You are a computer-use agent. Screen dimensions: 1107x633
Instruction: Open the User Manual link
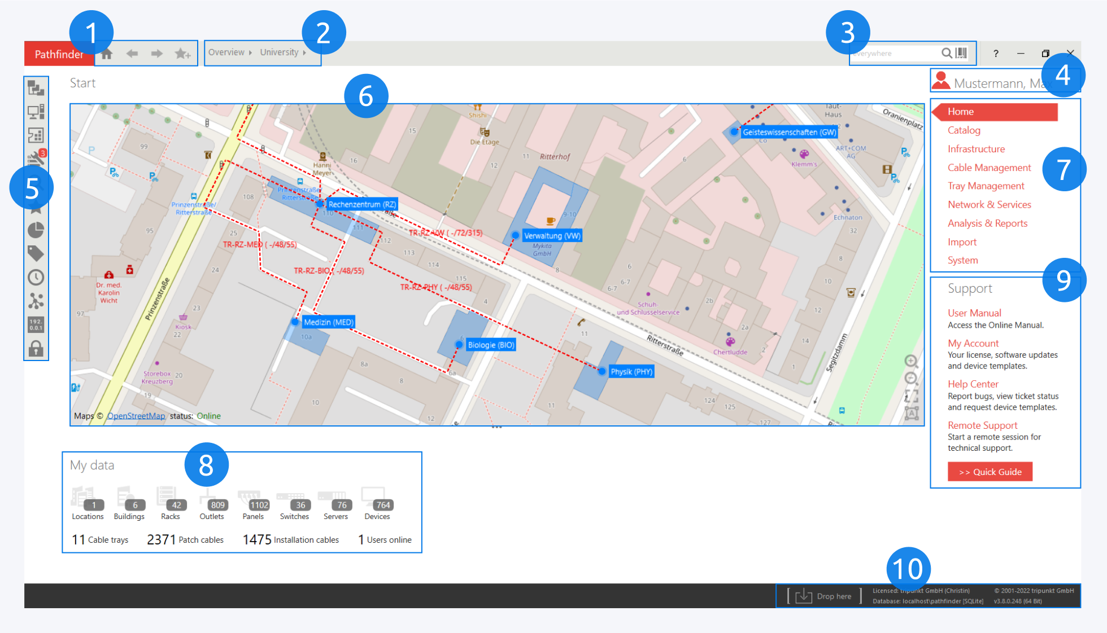point(974,313)
